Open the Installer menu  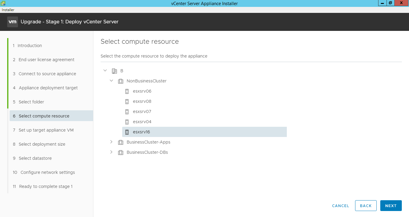[x=8, y=10]
